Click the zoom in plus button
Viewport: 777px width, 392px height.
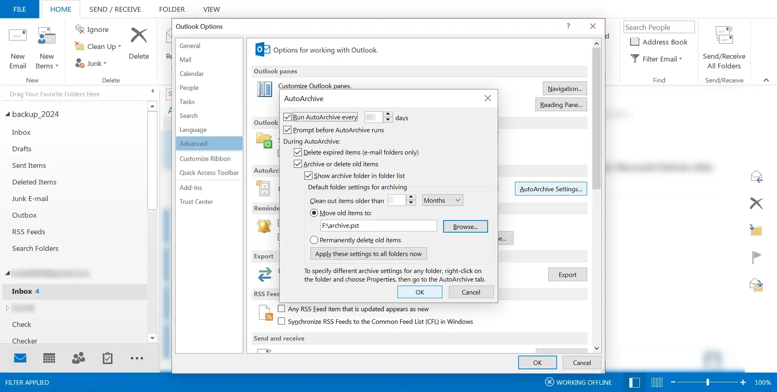click(x=743, y=382)
